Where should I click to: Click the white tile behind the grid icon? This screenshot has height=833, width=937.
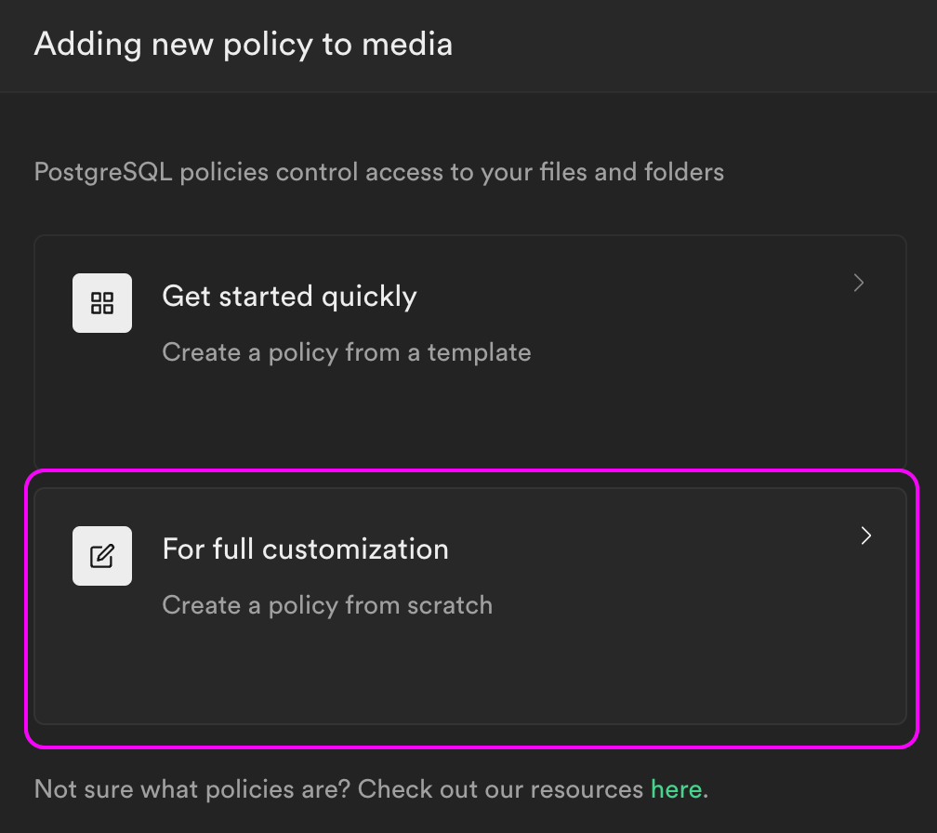click(x=102, y=303)
